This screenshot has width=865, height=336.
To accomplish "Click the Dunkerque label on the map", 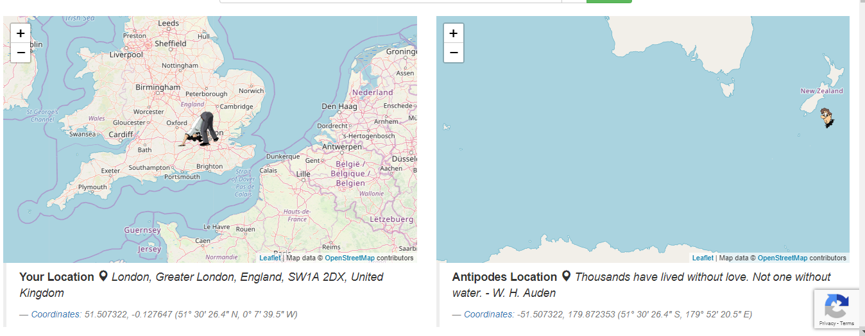I will tap(283, 156).
